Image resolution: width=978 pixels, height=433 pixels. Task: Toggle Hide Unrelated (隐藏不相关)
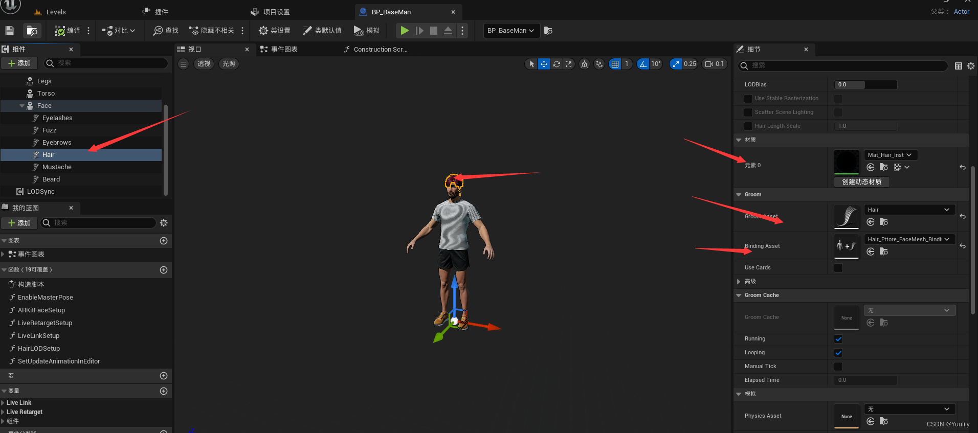[x=212, y=31]
